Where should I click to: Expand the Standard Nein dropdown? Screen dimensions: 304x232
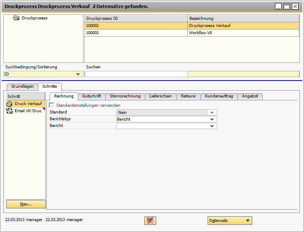(x=213, y=113)
